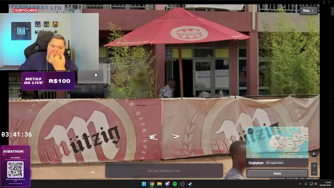Click the Singleplayer mode label
The width and height of the screenshot is (334, 188).
click(256, 163)
